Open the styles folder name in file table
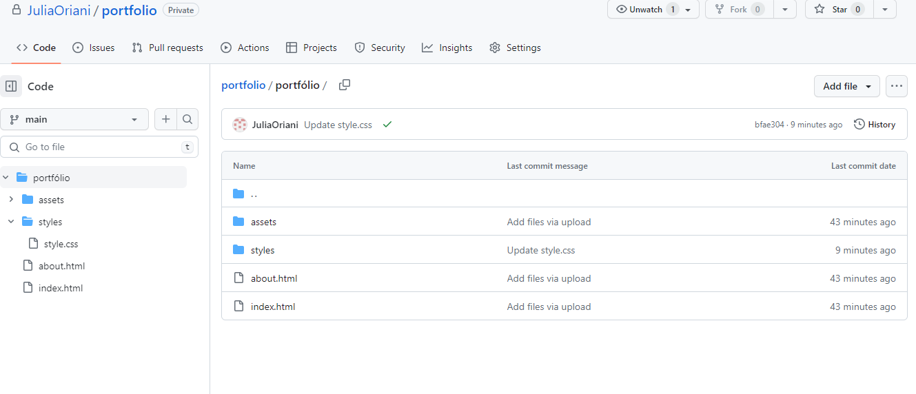 point(263,250)
